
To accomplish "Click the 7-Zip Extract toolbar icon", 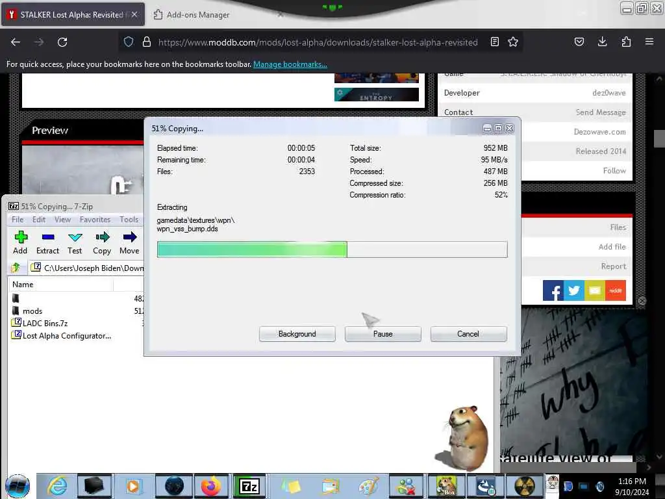I will tap(47, 243).
